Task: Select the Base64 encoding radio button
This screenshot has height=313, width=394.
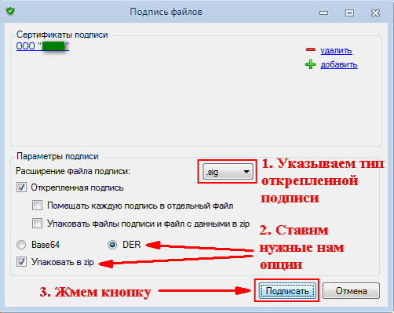Action: 21,245
